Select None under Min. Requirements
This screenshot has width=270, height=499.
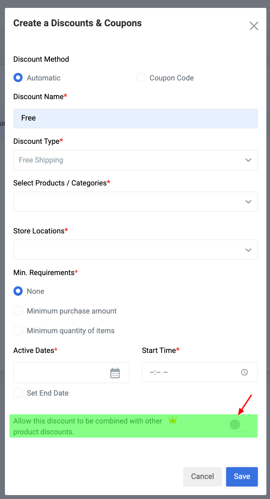coord(18,291)
